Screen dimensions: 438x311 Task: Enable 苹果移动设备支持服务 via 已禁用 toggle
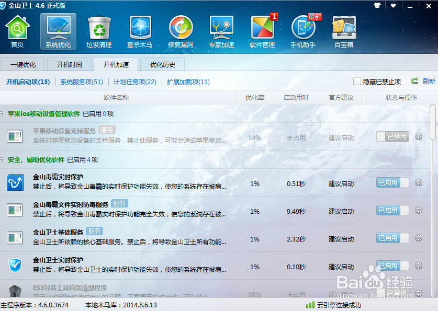click(x=393, y=136)
